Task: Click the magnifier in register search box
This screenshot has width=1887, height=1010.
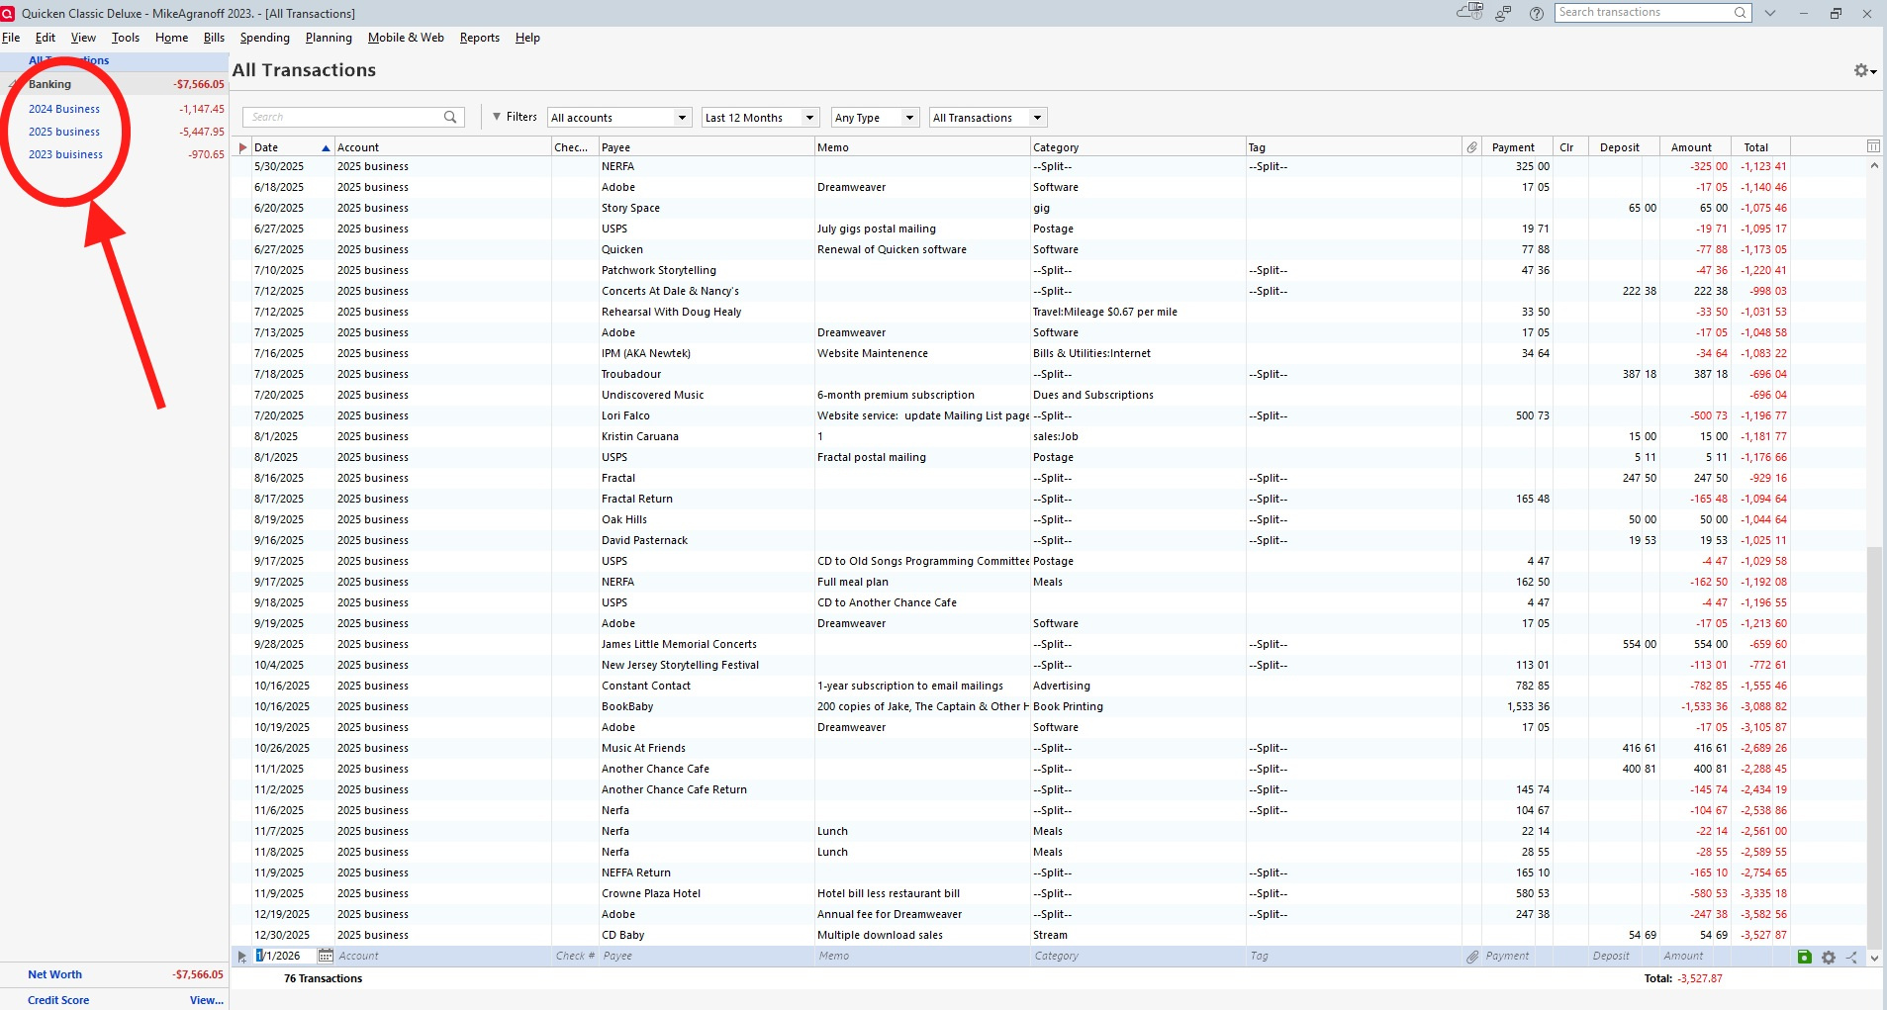Action: tap(450, 117)
